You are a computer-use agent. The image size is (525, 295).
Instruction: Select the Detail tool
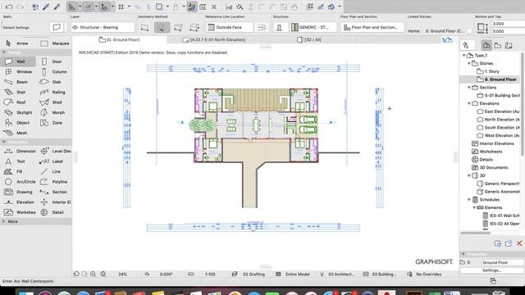[52, 212]
